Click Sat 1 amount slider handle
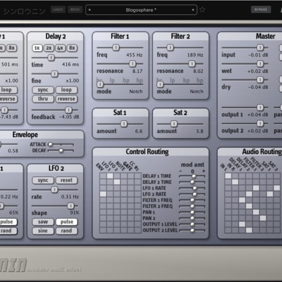 (x=124, y=124)
